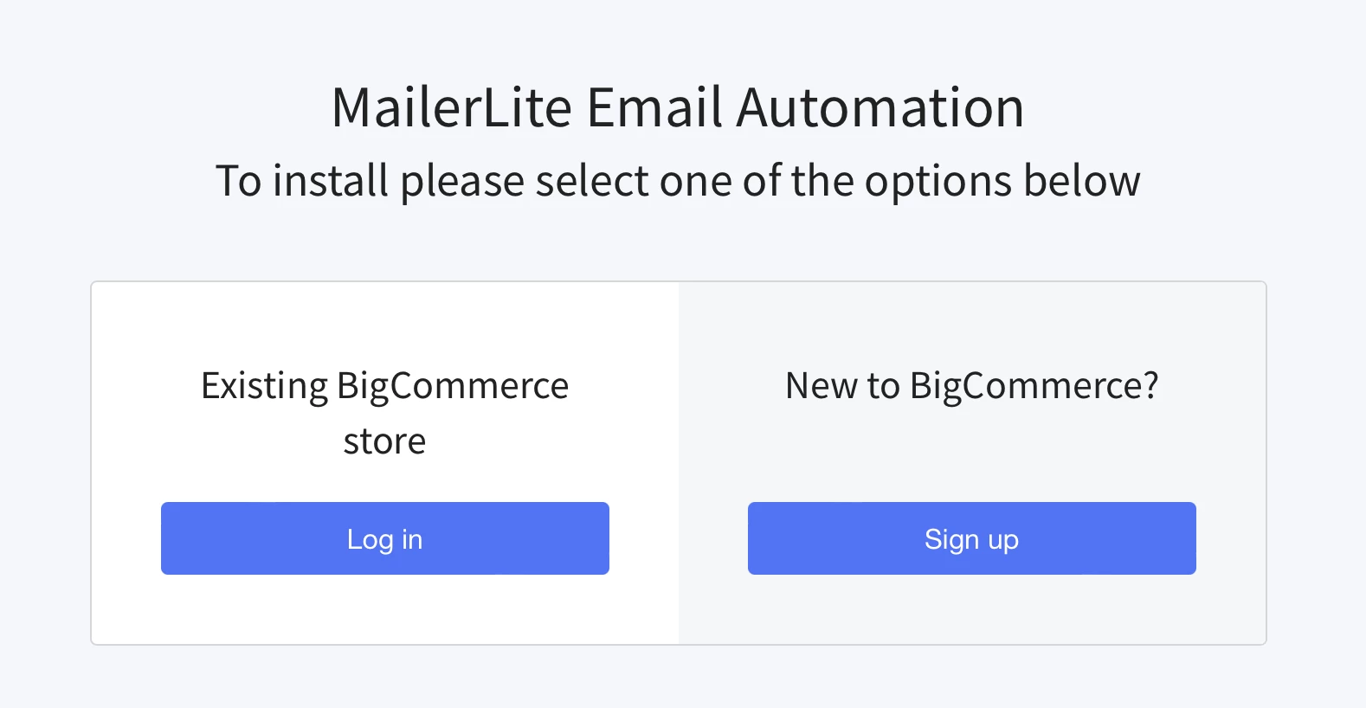This screenshot has width=1366, height=708.
Task: Click the word options in the subtitle
Action: tap(938, 181)
